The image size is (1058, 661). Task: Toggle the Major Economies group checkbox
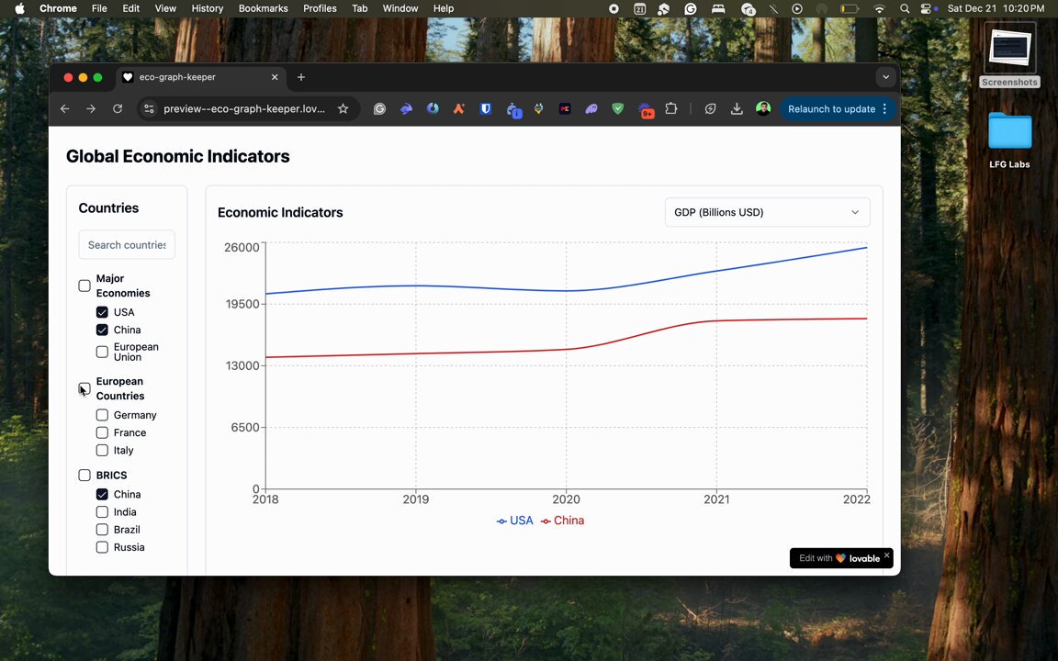(84, 286)
